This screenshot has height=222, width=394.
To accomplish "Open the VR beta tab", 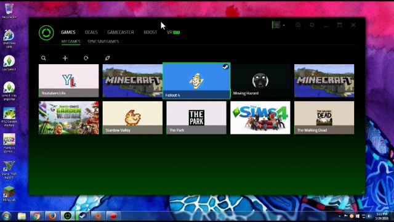I will click(x=174, y=32).
